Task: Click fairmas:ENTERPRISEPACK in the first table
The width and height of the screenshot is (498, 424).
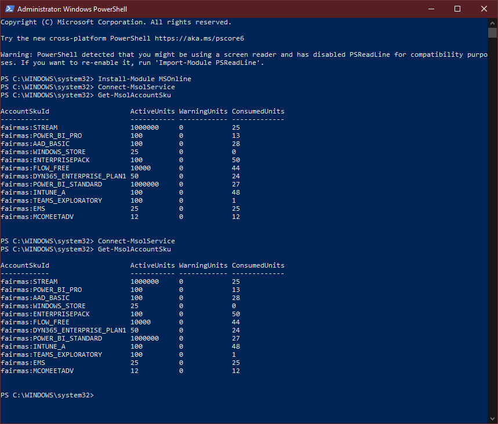Action: [45, 160]
